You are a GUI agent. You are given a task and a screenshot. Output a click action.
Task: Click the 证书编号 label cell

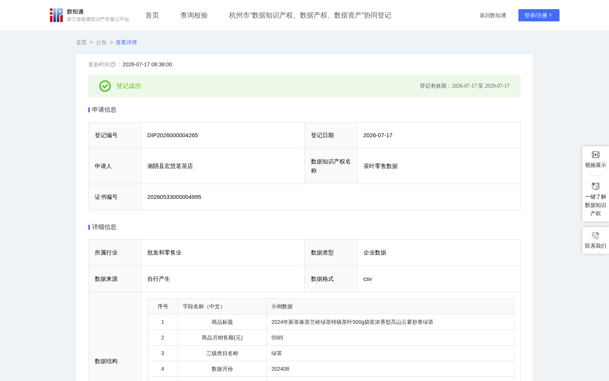click(115, 197)
